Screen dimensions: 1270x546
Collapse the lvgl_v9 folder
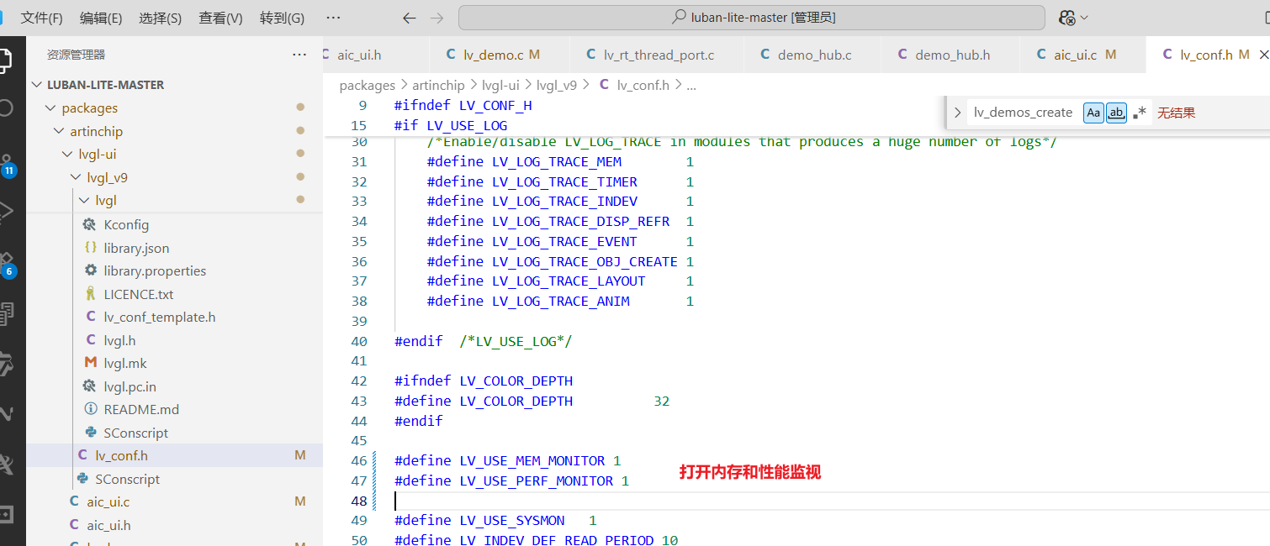[x=77, y=177]
